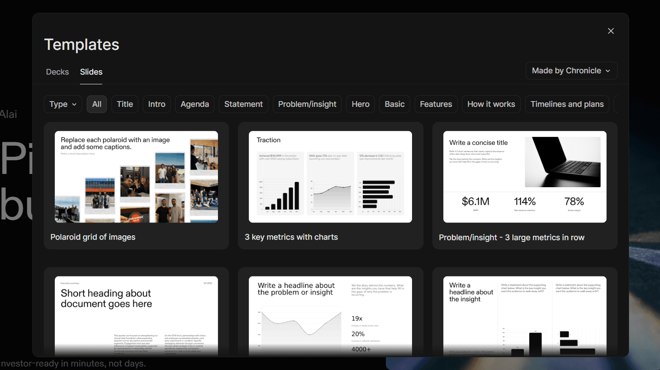The height and width of the screenshot is (370, 660).
Task: Open the Write a concise title thumbnail
Action: point(525,177)
